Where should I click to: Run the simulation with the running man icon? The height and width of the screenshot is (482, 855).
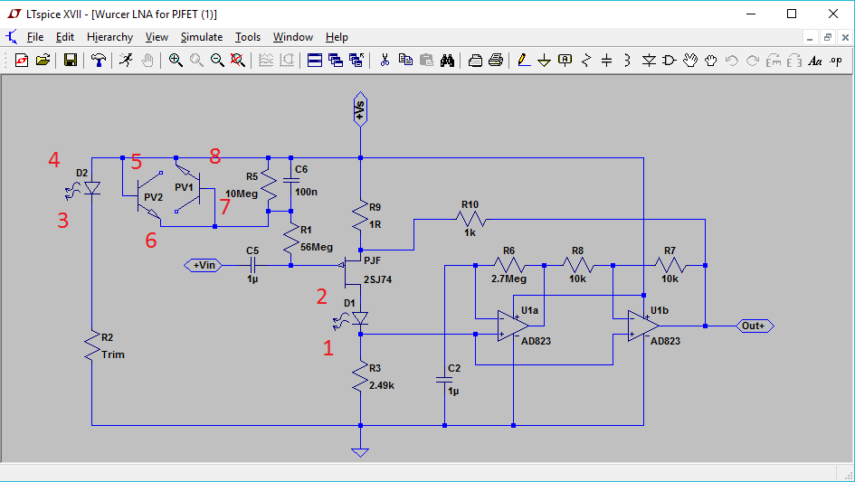point(126,60)
